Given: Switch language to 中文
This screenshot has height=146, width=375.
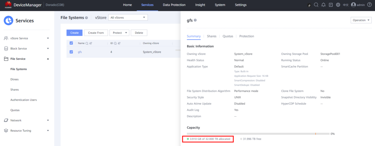Looking at the screenshot, I should pos(346,5).
